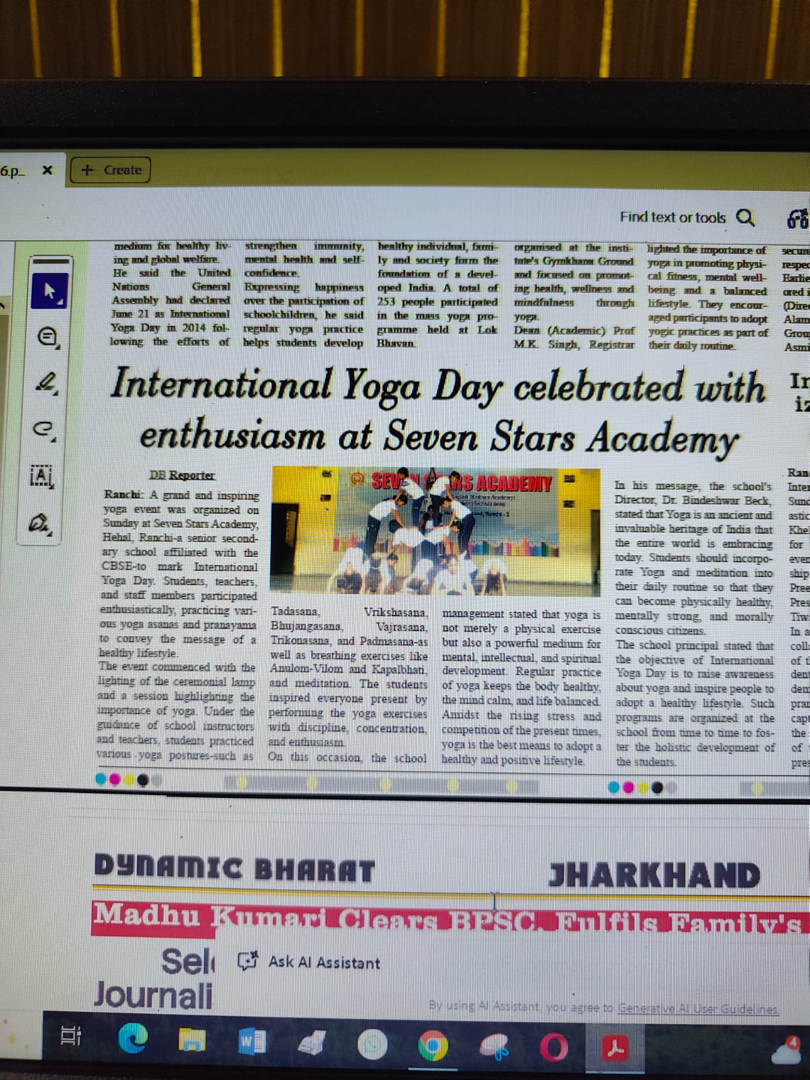The width and height of the screenshot is (810, 1080).
Task: Grab the quick tools panel handle bar
Action: [51, 260]
